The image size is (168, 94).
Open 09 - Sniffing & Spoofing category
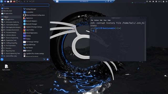click(x=11, y=43)
